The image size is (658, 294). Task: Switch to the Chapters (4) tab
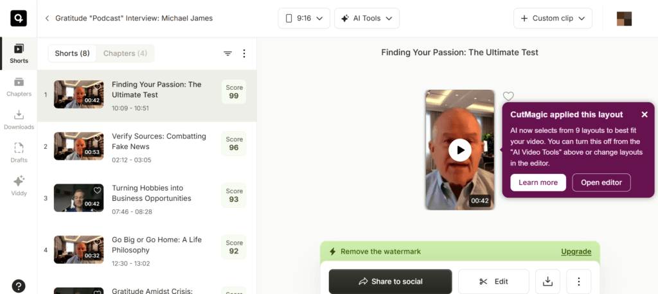click(x=125, y=53)
